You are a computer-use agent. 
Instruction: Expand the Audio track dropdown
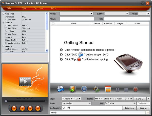(77, 14)
